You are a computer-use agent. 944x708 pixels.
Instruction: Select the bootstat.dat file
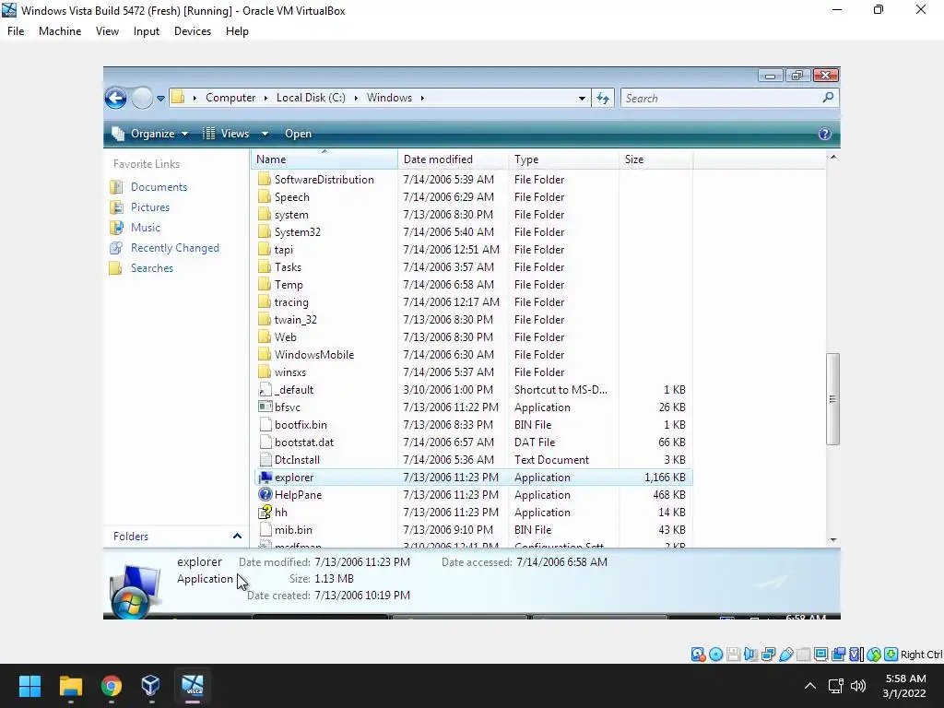click(304, 442)
